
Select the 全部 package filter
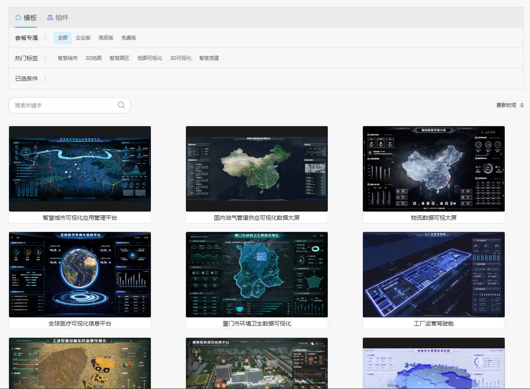point(63,38)
